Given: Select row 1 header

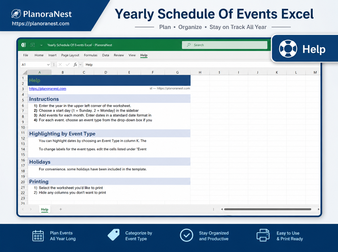Looking at the screenshot, I should pos(23,78).
